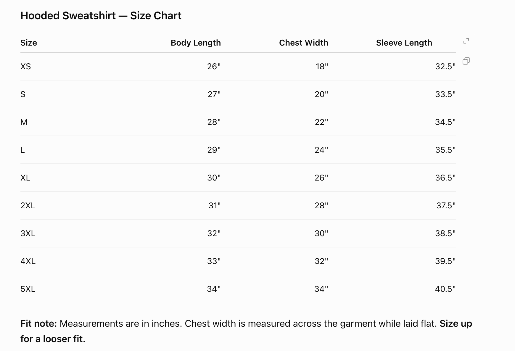515x351 pixels.
Task: Click the copy table icon
Action: pyautogui.click(x=466, y=61)
